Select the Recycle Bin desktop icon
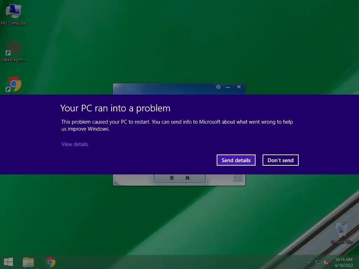Image resolution: width=359 pixels, height=269 pixels. pyautogui.click(x=341, y=233)
